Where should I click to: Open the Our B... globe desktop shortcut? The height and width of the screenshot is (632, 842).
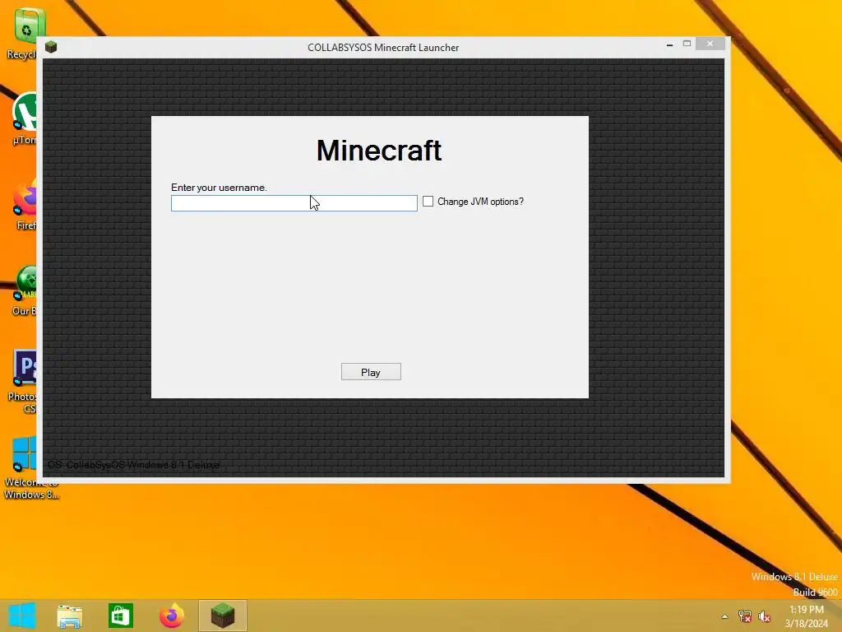click(25, 290)
